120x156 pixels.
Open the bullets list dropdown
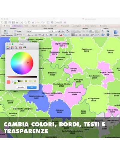point(75,31)
